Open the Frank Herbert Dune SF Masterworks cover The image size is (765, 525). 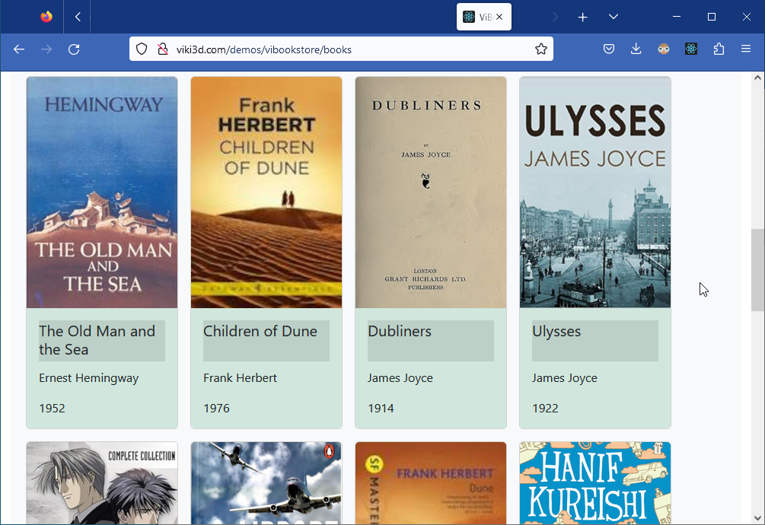coord(431,483)
